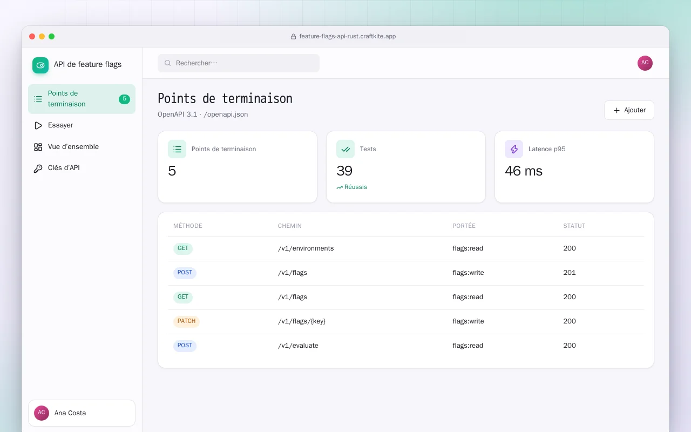Click the feature flags app logo icon
The height and width of the screenshot is (432, 691).
tap(40, 65)
